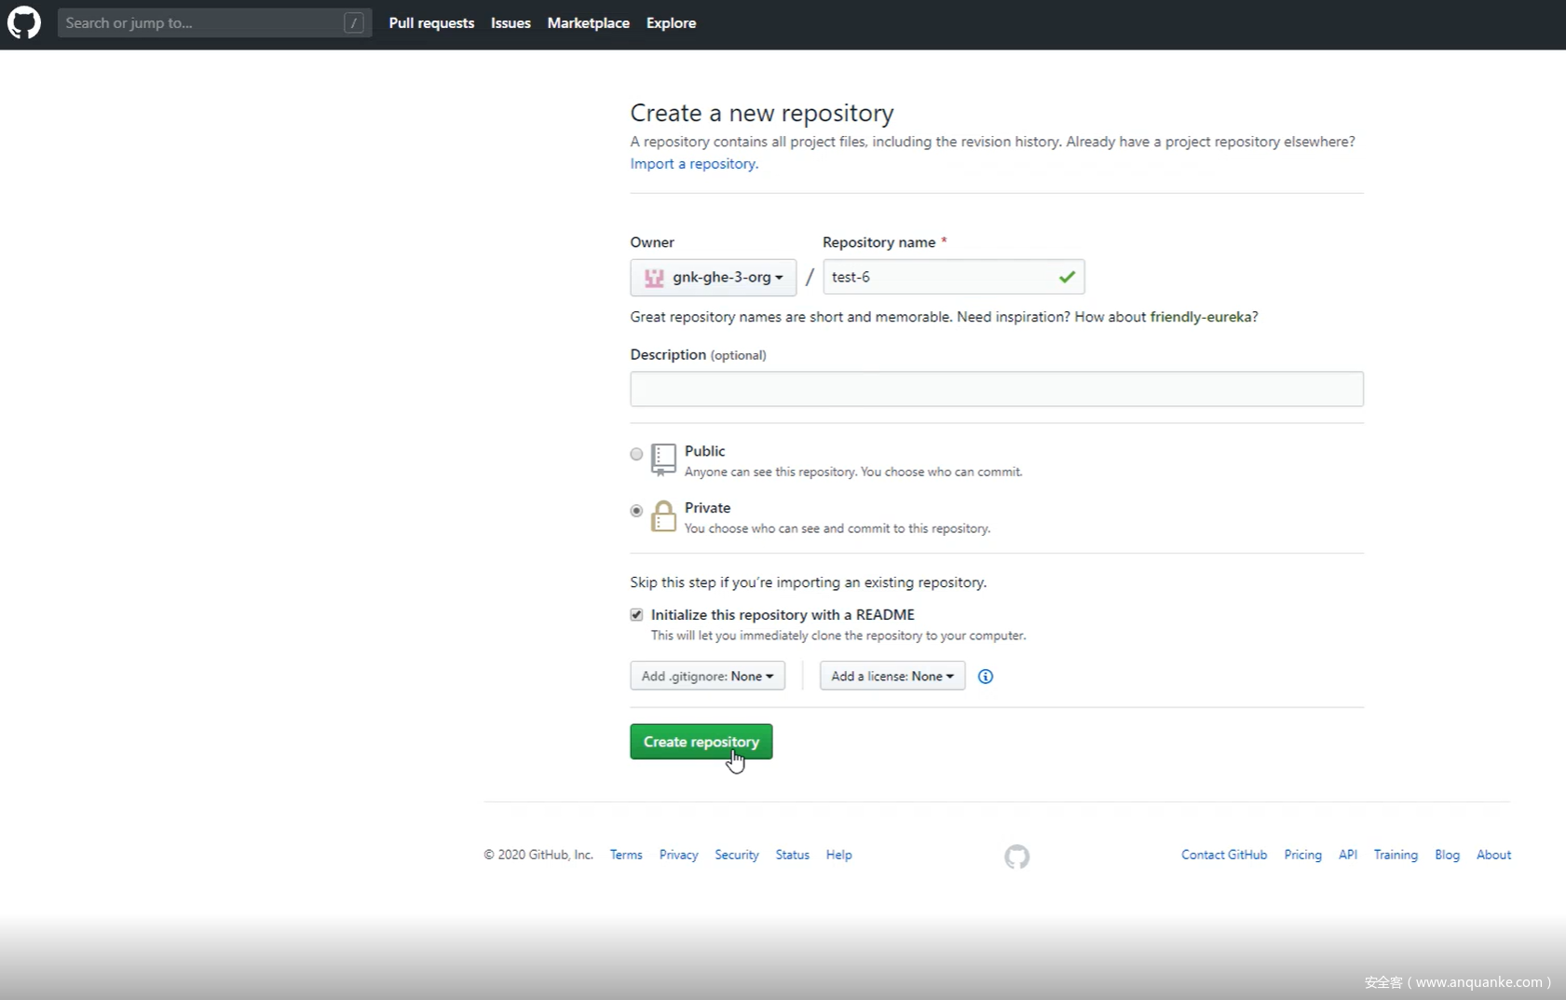
Task: Open the footer Privacy link
Action: pyautogui.click(x=678, y=855)
